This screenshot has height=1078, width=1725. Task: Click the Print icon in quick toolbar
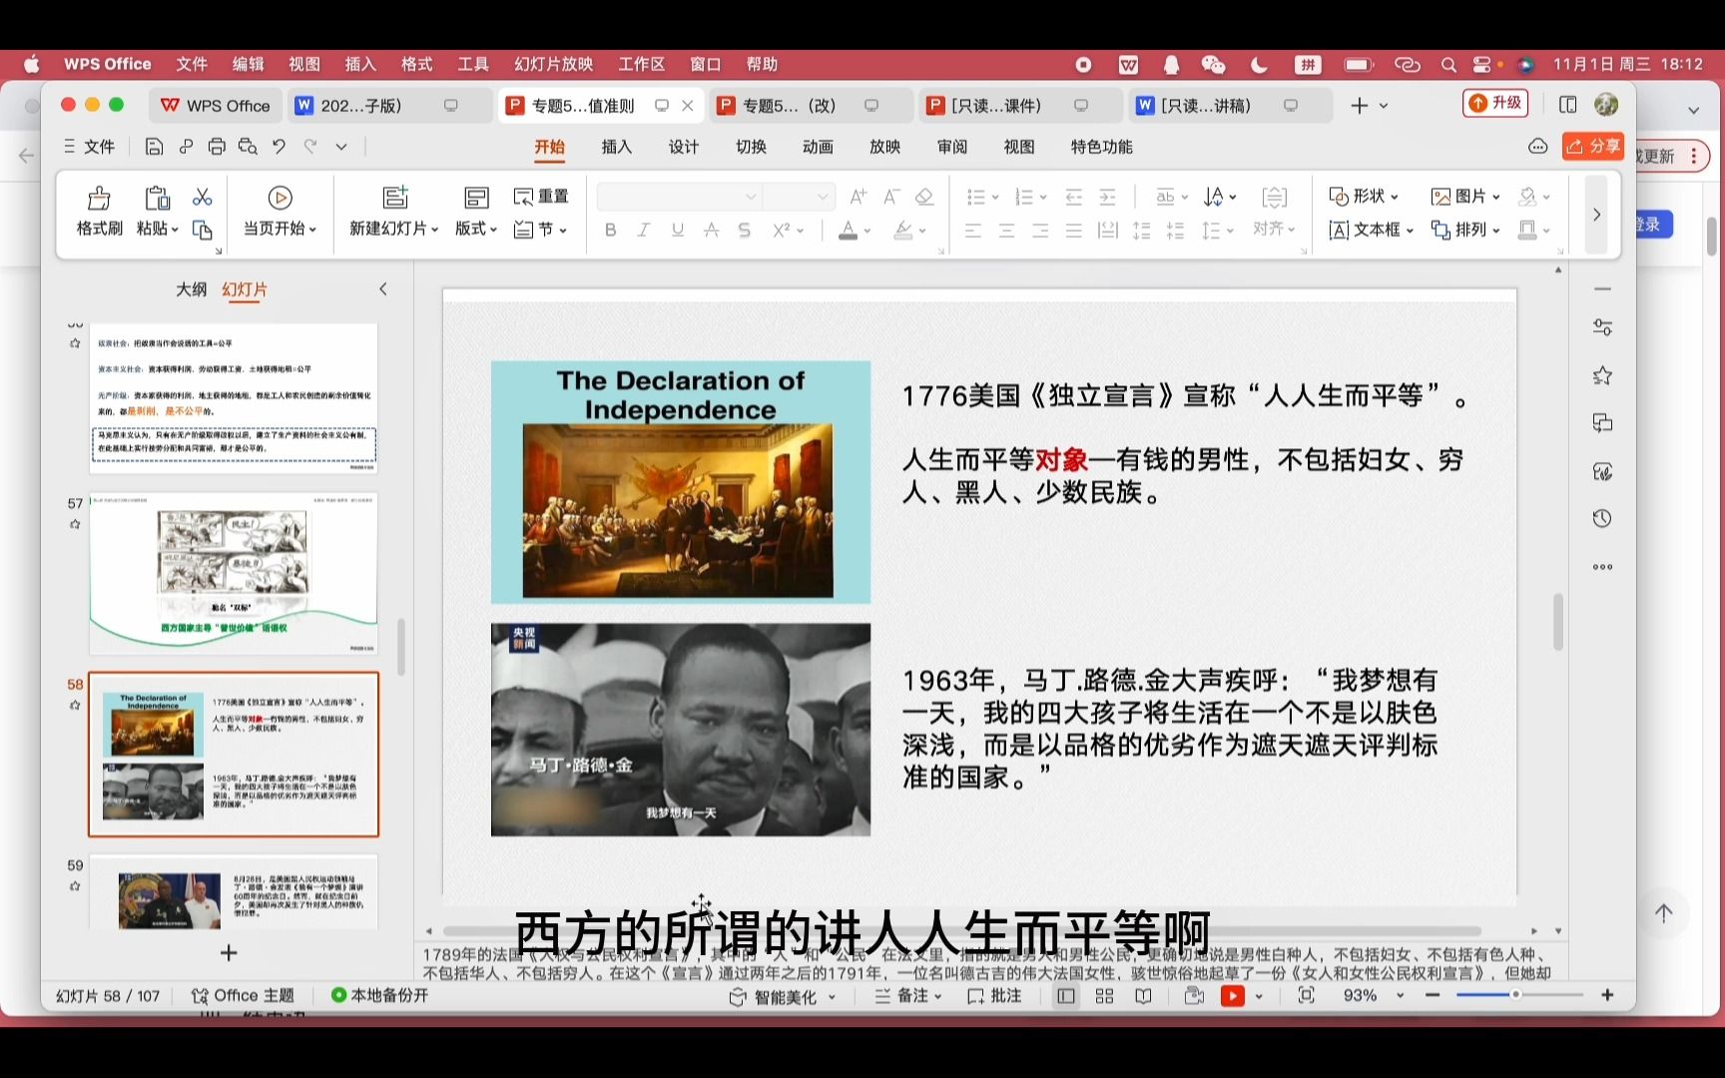[217, 147]
